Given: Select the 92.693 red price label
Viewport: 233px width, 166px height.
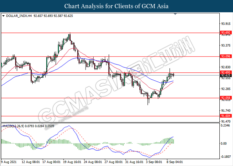Looking at the screenshot, I should click(226, 72).
